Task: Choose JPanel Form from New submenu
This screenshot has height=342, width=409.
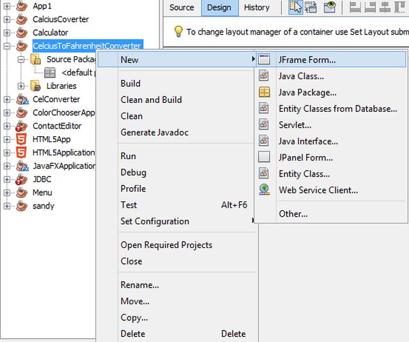Action: pyautogui.click(x=331, y=157)
